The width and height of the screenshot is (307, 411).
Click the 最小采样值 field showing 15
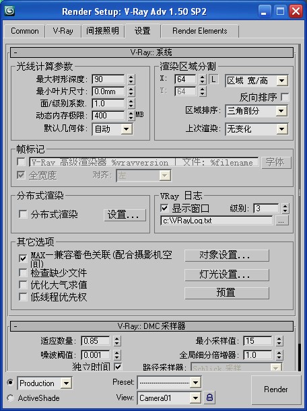click(x=258, y=341)
